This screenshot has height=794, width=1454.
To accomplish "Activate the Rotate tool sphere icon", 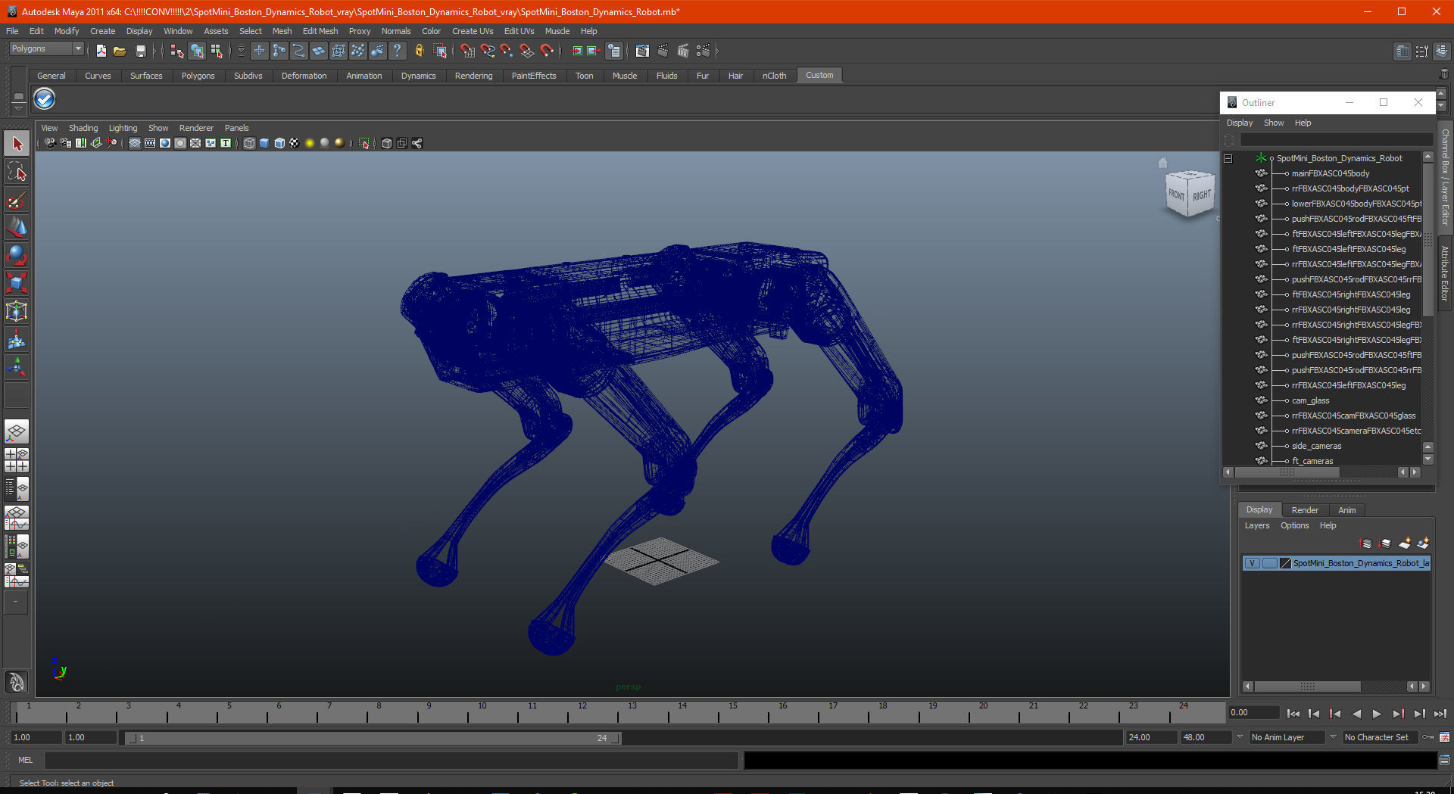I will pyautogui.click(x=17, y=256).
